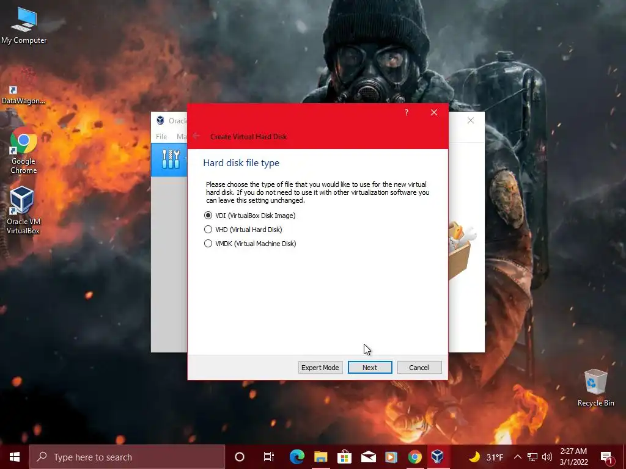Open File menu in VirtualBox Manager window

coord(161,136)
